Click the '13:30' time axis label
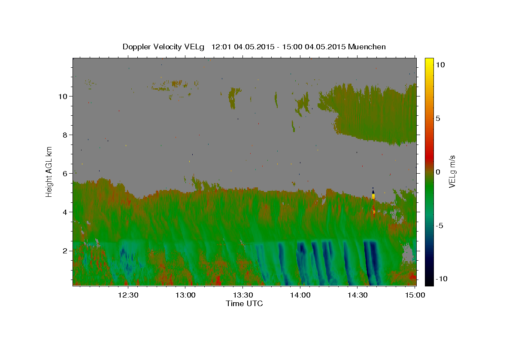This screenshot has width=515, height=343. coord(243,295)
